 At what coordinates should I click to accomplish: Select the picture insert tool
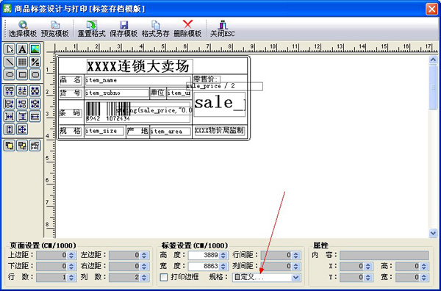35,49
